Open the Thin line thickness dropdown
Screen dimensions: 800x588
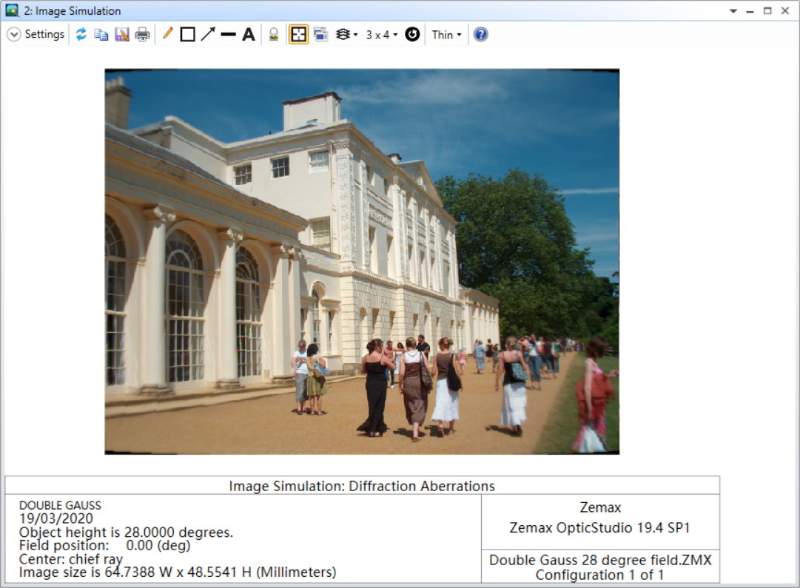pyautogui.click(x=446, y=35)
